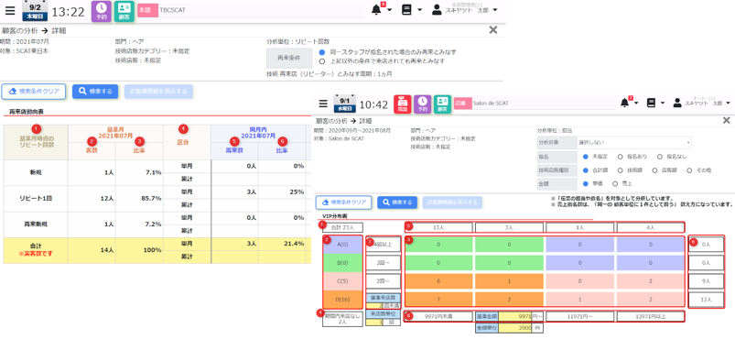The height and width of the screenshot is (350, 735).
Task: Select 指名あり radio option
Action: coord(621,157)
